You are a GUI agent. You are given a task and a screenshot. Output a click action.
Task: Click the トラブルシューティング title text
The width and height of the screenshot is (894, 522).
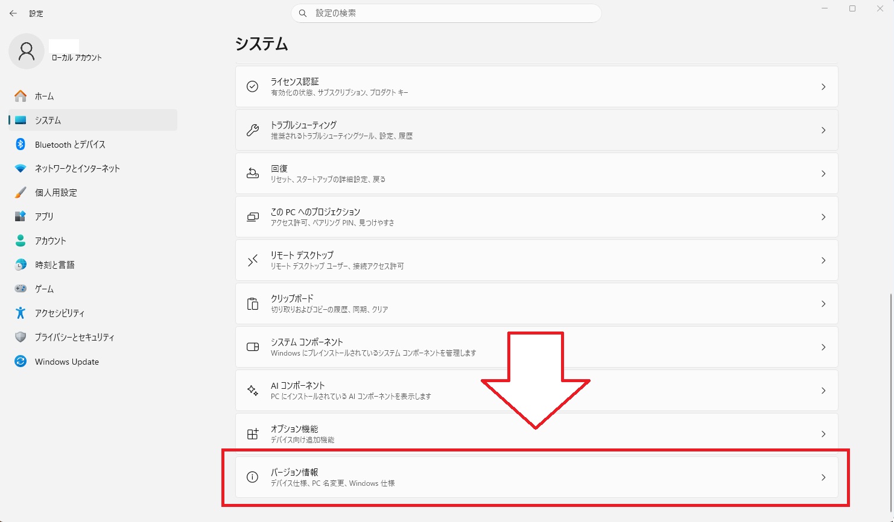click(x=303, y=125)
